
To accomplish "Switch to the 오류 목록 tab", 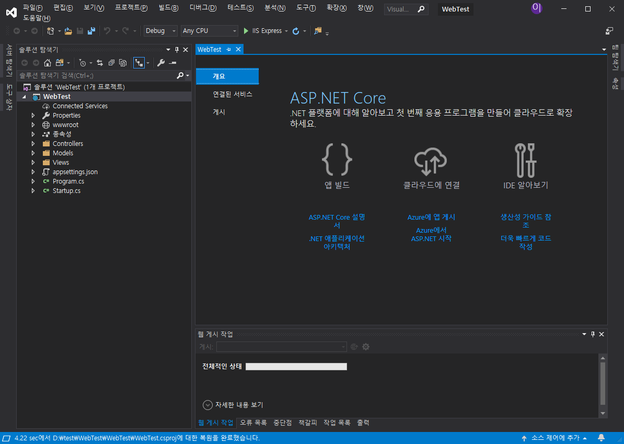I will tap(253, 423).
